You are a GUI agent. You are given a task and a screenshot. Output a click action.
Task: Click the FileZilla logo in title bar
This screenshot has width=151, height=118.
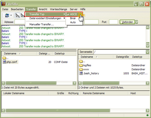[x=3, y=4]
